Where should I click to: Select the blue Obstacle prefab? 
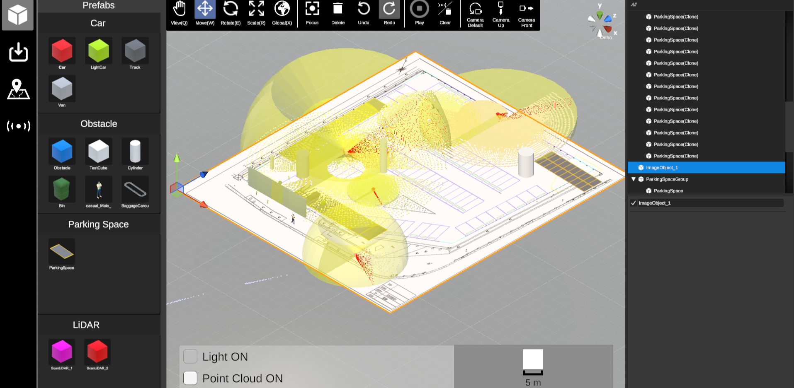[62, 152]
